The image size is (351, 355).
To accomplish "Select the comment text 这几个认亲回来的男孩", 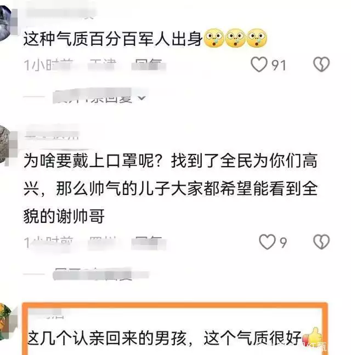I will (107, 339).
